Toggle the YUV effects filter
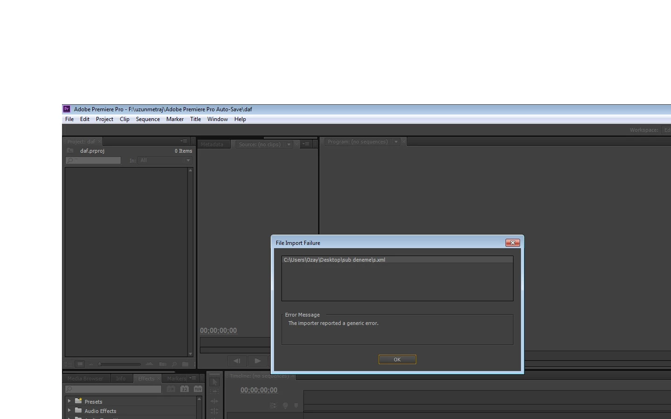Viewport: 671px width, 419px height. [198, 389]
